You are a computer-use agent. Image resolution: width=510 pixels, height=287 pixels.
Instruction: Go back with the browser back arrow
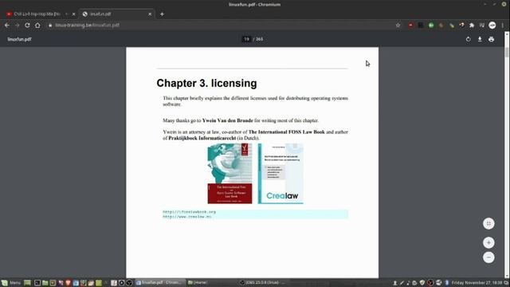click(x=7, y=25)
